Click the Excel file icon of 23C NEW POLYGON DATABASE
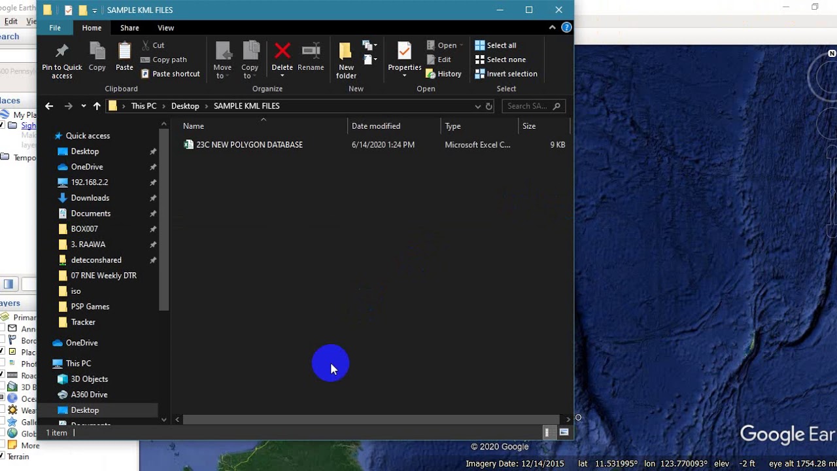837x471 pixels. 189,145
